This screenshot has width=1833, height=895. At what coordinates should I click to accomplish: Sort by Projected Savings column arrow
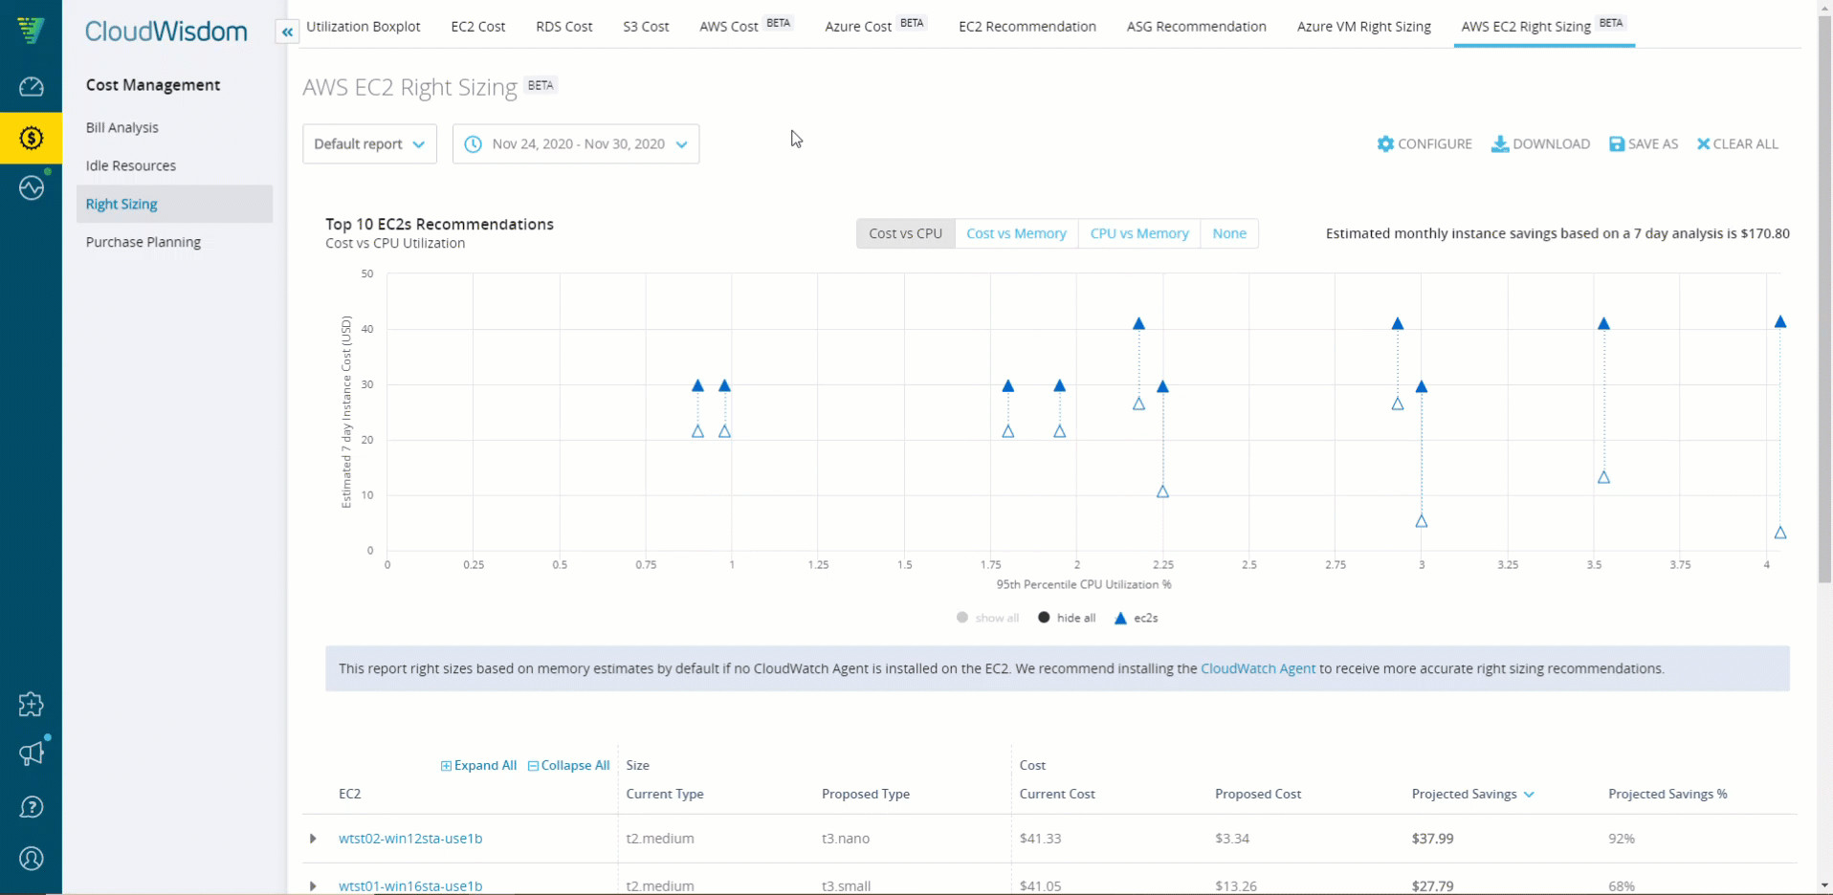coord(1529,795)
